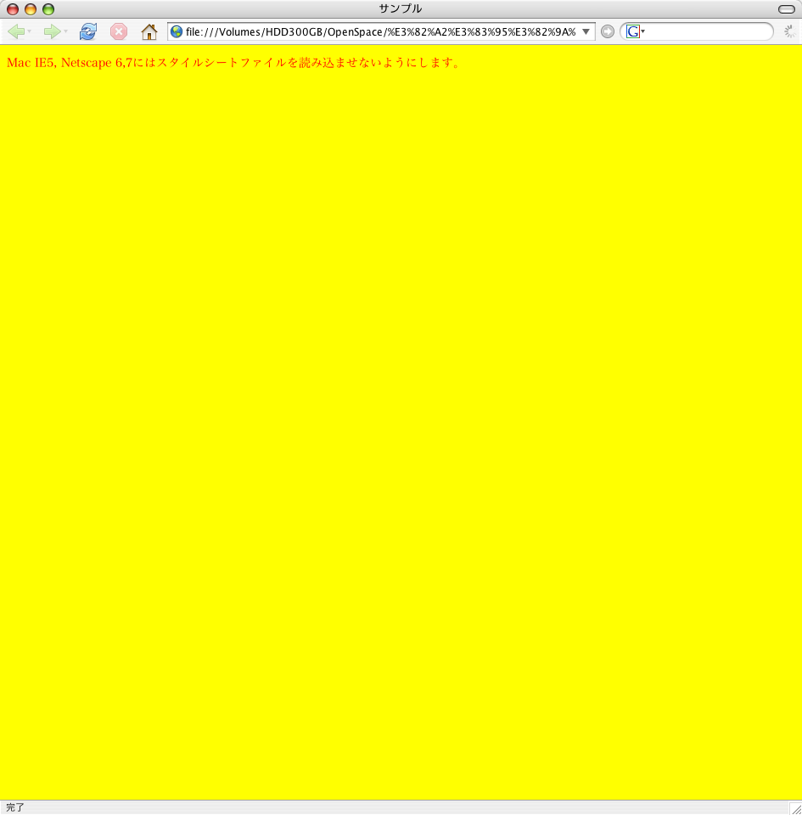
Task: Click the Forward arrow button
Action: click(x=52, y=32)
